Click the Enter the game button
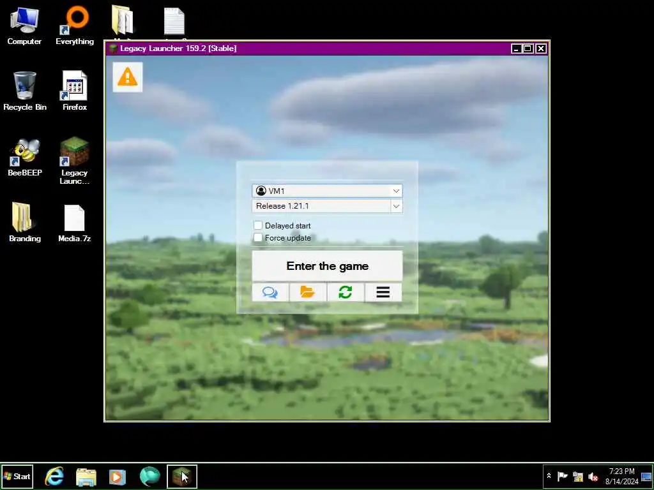Screen dimensions: 654x490 [328, 266]
